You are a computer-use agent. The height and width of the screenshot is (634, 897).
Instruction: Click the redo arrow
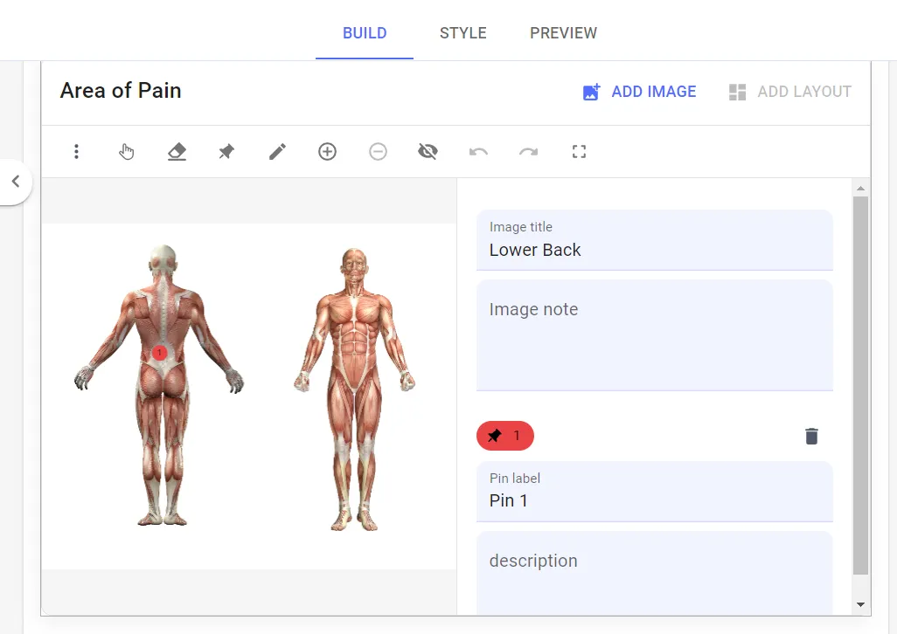pyautogui.click(x=529, y=151)
